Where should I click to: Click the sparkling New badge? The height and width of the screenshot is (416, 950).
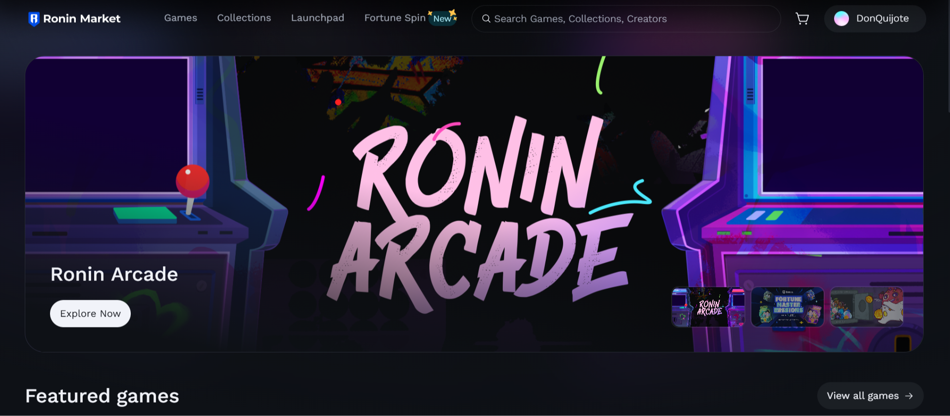point(442,18)
